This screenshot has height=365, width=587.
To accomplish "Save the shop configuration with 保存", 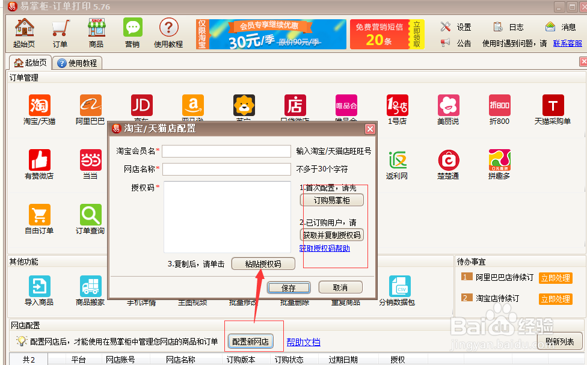I will pyautogui.click(x=289, y=288).
